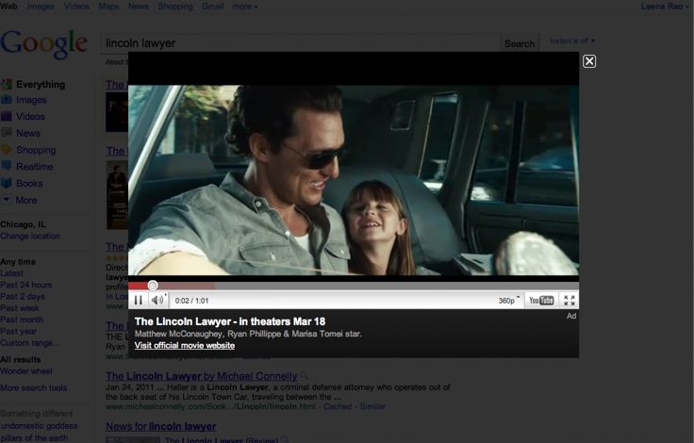Open the 'more' dropdown in top navigation
694x443 pixels.
pos(245,7)
